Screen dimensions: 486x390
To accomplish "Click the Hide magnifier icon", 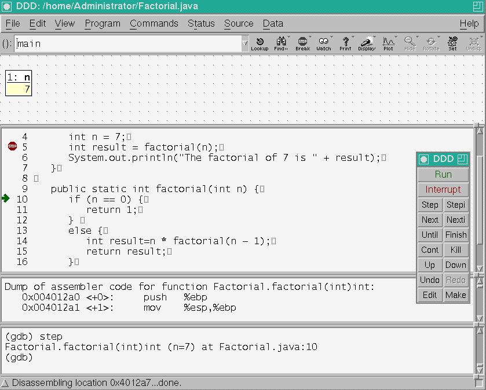I will (x=410, y=44).
